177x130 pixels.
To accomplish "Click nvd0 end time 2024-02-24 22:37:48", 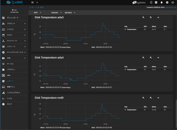I will (104, 128).
